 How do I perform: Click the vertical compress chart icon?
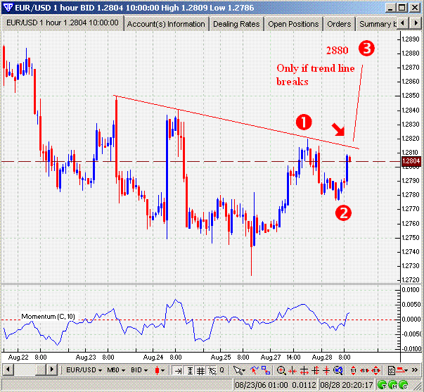[x=326, y=371]
